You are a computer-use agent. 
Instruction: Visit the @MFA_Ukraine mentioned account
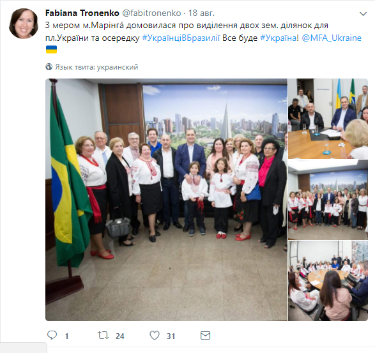pyautogui.click(x=332, y=38)
